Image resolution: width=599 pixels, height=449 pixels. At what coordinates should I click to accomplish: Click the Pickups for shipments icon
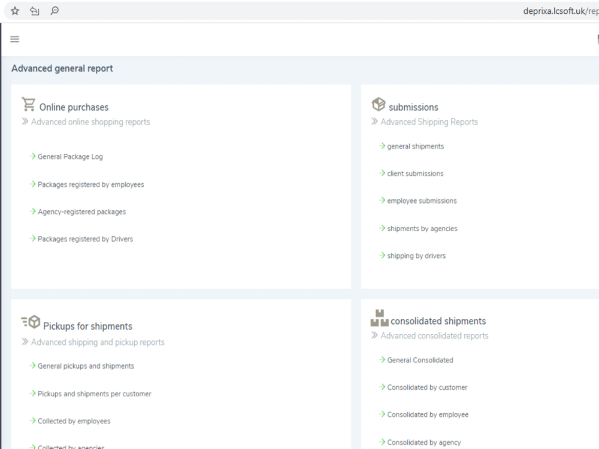(31, 322)
